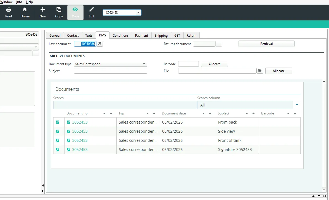
Task: Click bottom-right panel layout icon
Action: coord(324,196)
